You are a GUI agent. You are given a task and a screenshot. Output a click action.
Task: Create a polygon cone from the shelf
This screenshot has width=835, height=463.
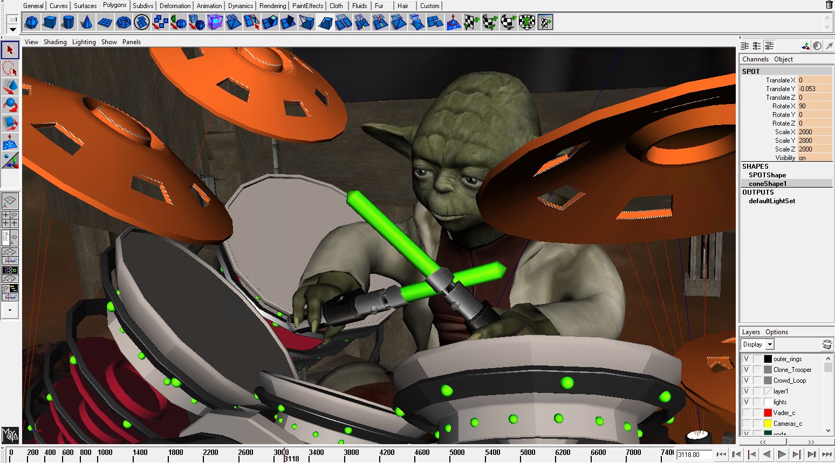click(87, 23)
